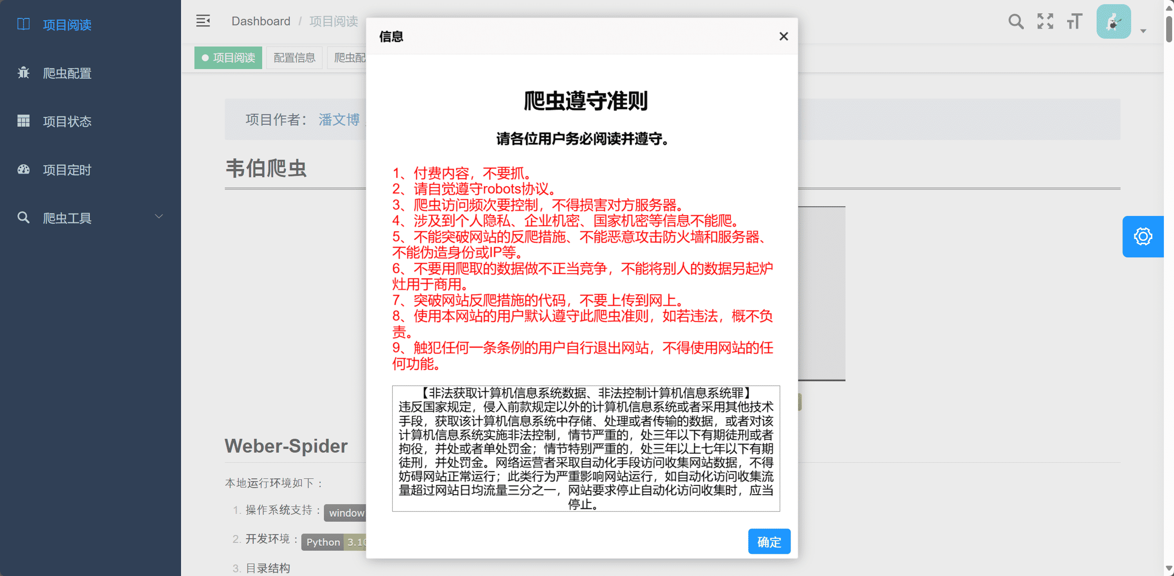The image size is (1174, 576).
Task: Open the header search icon
Action: point(1016,21)
